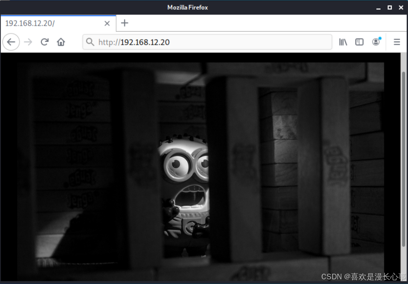The height and width of the screenshot is (284, 408).
Task: Reload the current page
Action: [45, 42]
